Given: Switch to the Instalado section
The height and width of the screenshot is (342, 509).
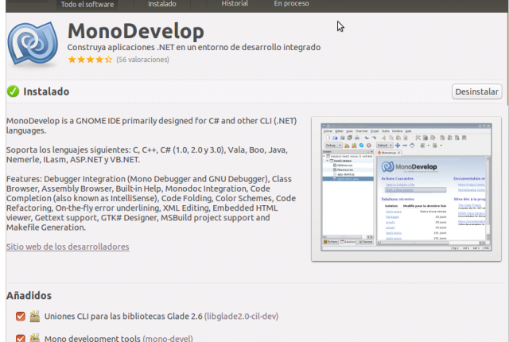Looking at the screenshot, I should point(162,4).
